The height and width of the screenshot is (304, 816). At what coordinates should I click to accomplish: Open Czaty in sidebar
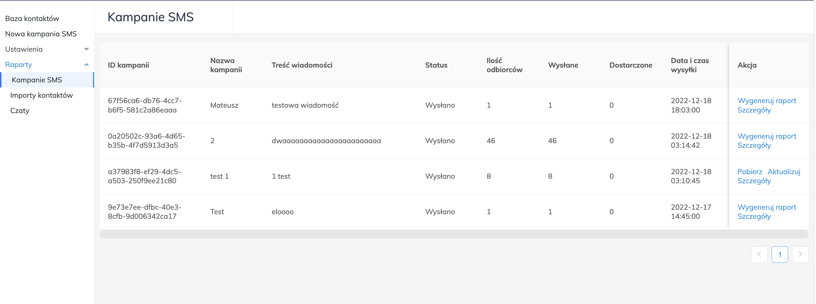pyautogui.click(x=20, y=111)
